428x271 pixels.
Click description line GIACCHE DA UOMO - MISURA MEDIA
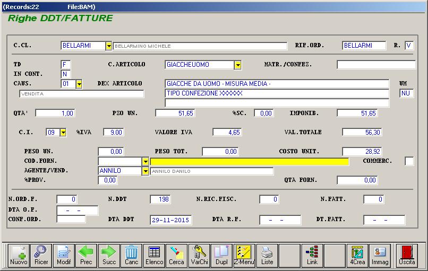point(277,84)
